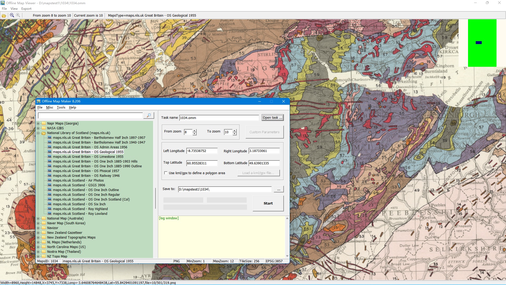Open the File menu in Offline Map Maker
This screenshot has height=285, width=506.
click(x=40, y=107)
